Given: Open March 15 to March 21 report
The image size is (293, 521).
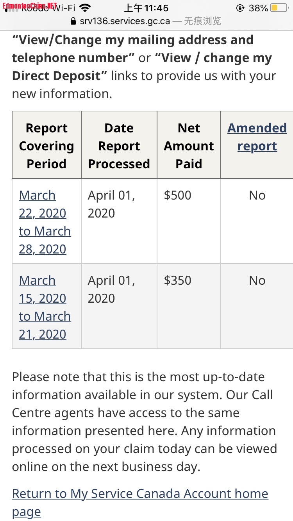Looking at the screenshot, I should [x=45, y=307].
